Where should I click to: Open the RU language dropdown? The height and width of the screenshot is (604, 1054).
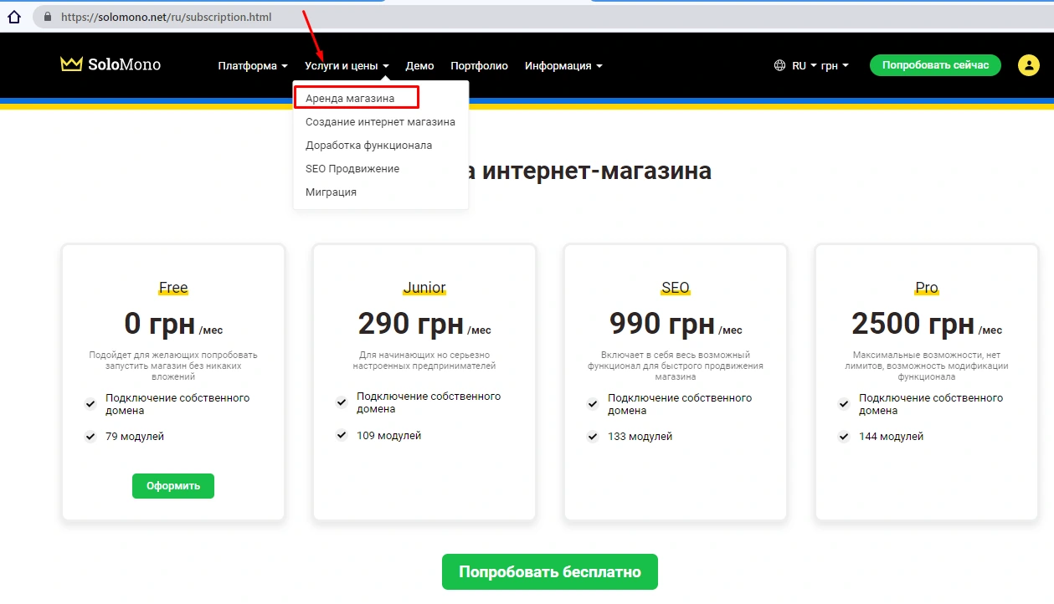pyautogui.click(x=804, y=66)
